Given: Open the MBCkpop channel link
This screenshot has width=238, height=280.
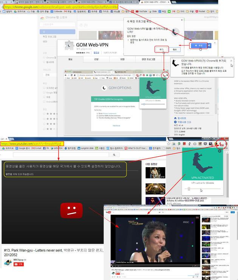Looking at the screenshot, I should pos(19,260).
